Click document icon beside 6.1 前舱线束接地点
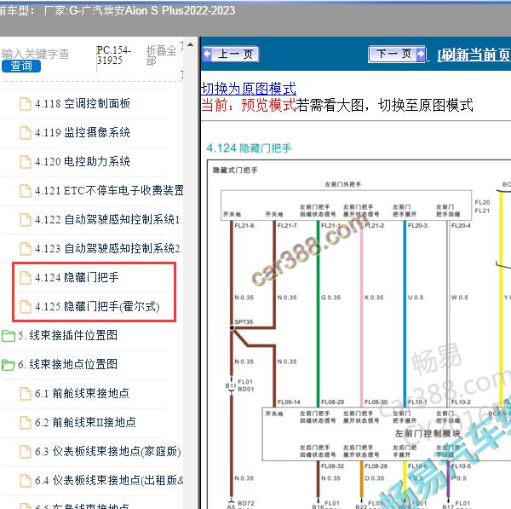This screenshot has width=511, height=509. (26, 394)
